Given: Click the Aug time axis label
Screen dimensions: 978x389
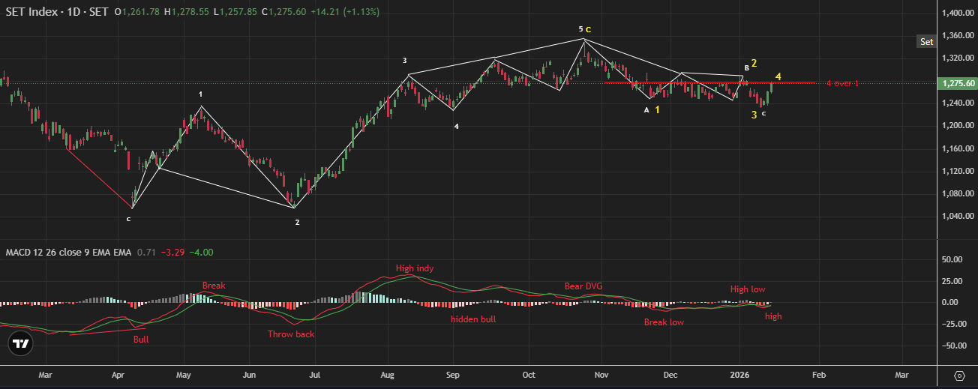Looking at the screenshot, I should [387, 374].
